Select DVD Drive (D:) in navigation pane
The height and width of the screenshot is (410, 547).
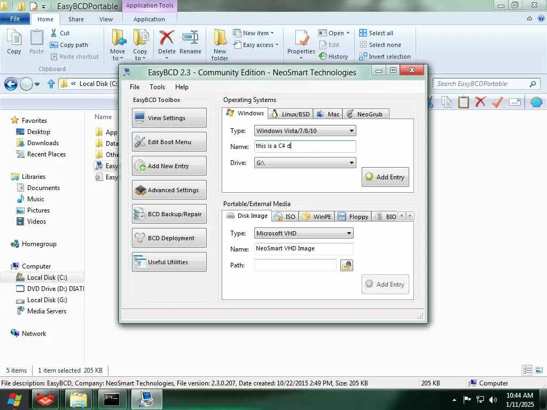[51, 289]
